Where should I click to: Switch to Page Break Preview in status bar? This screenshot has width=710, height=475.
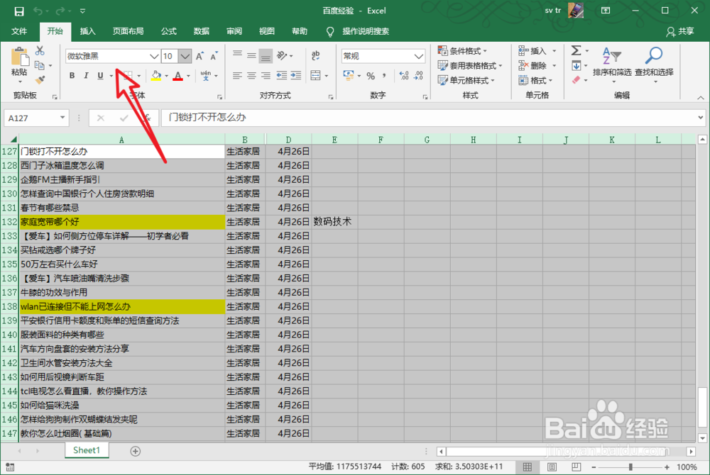[576, 467]
